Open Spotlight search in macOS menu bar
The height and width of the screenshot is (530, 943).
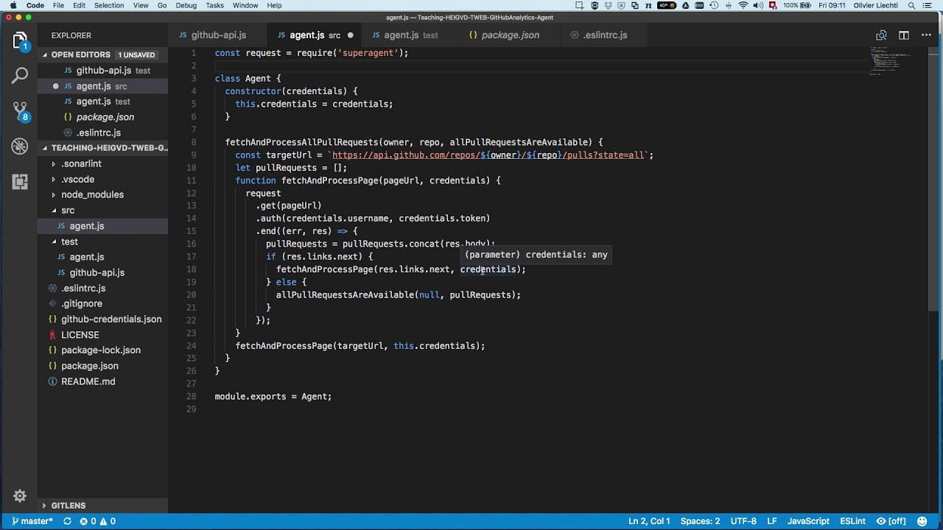click(x=911, y=5)
